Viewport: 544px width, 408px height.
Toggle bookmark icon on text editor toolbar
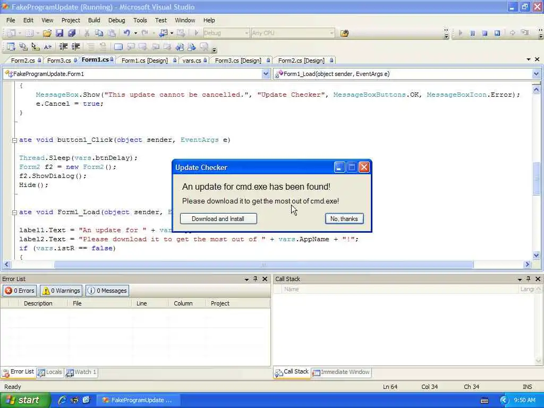click(x=118, y=47)
